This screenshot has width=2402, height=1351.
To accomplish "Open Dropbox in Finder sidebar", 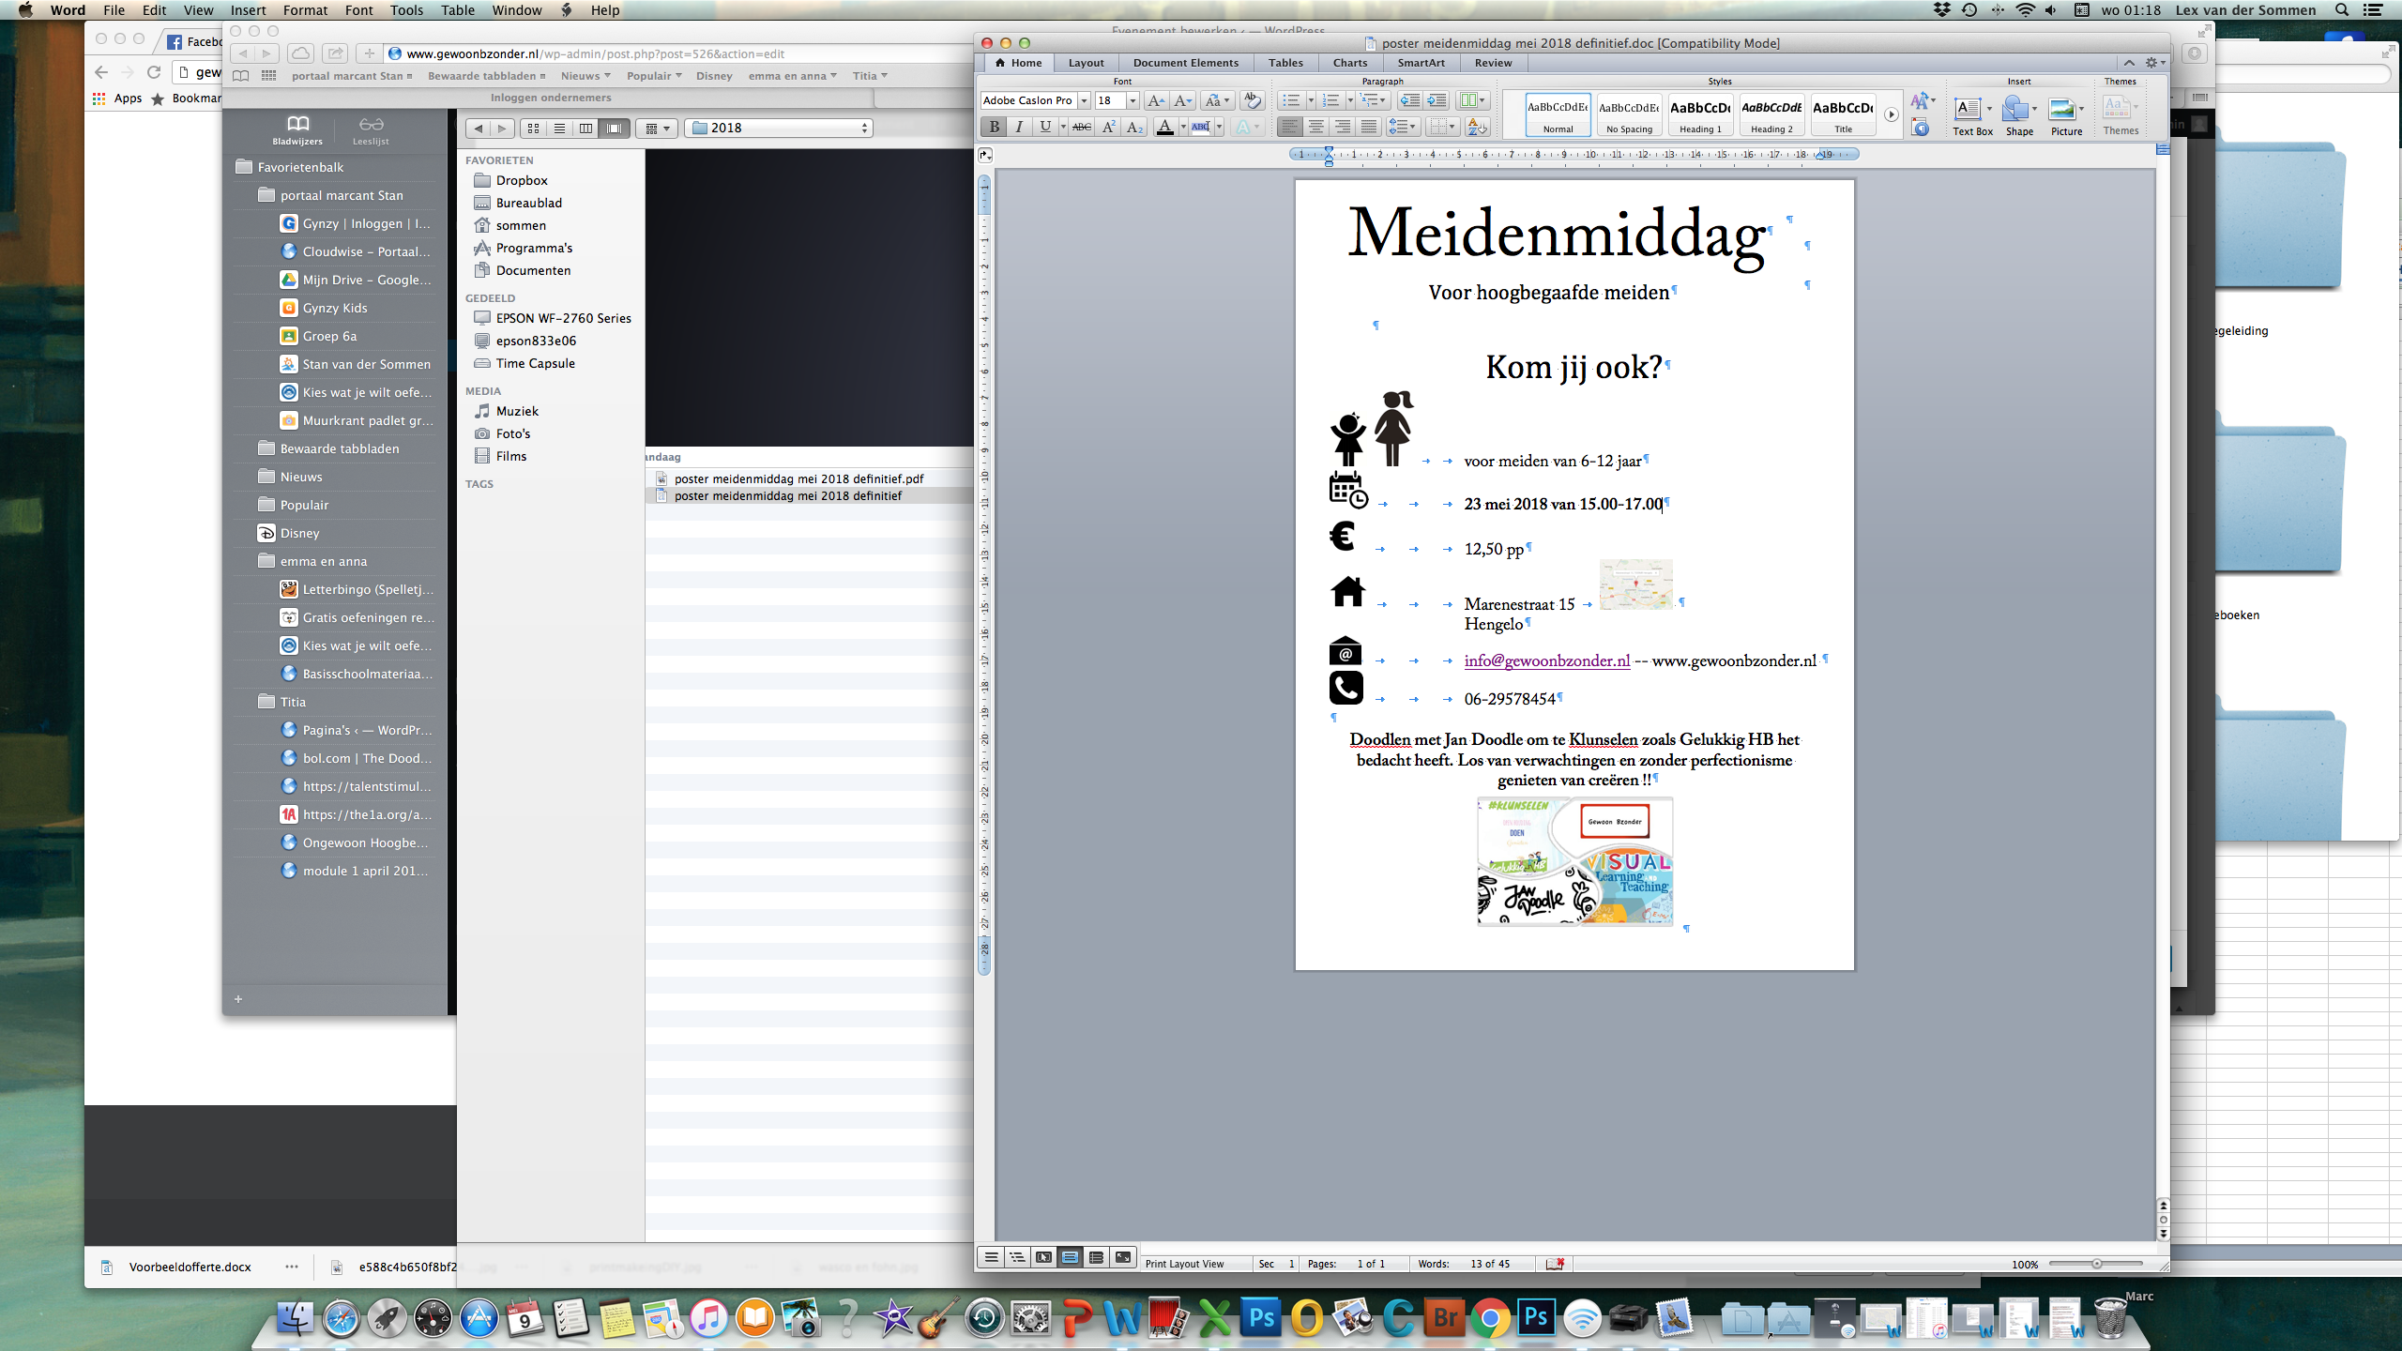I will click(522, 180).
